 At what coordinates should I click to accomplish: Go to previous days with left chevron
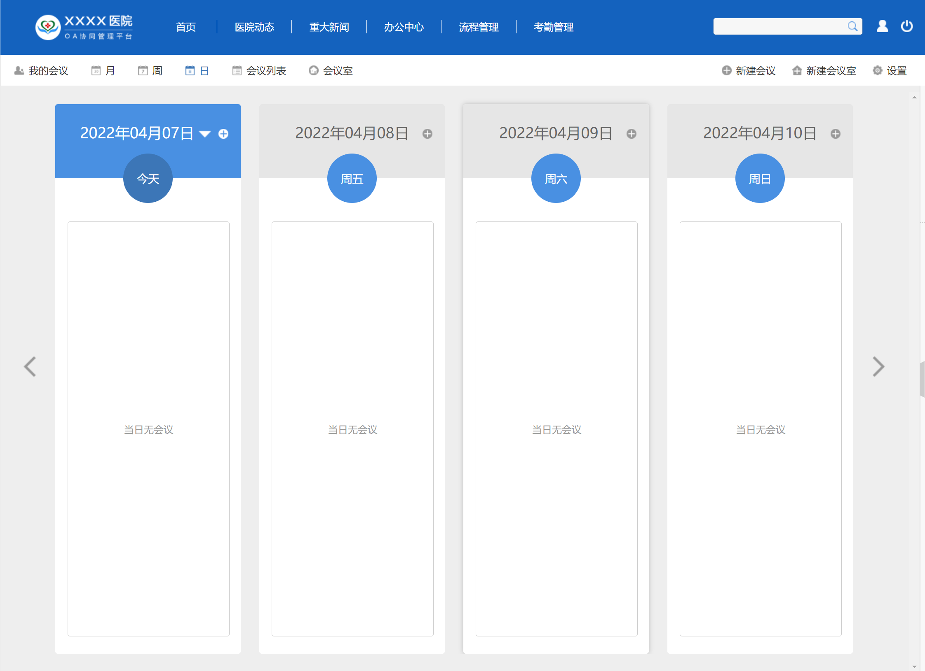[30, 366]
